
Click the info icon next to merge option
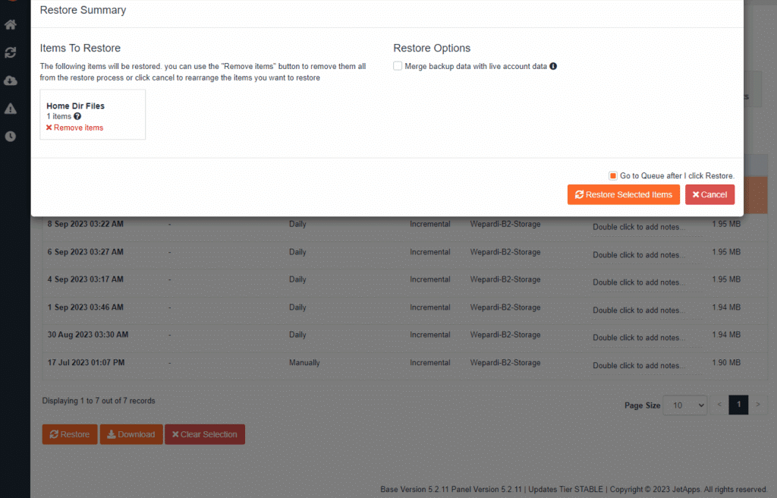point(553,67)
